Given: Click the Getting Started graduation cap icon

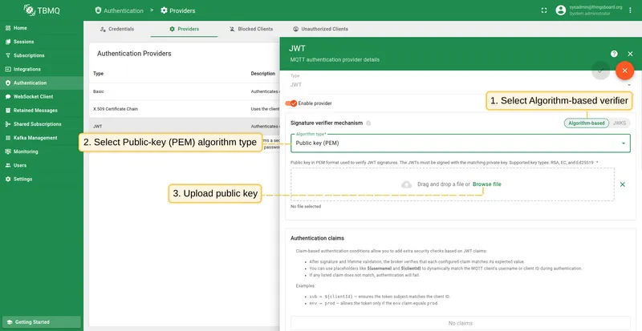Looking at the screenshot, I should click(x=10, y=322).
